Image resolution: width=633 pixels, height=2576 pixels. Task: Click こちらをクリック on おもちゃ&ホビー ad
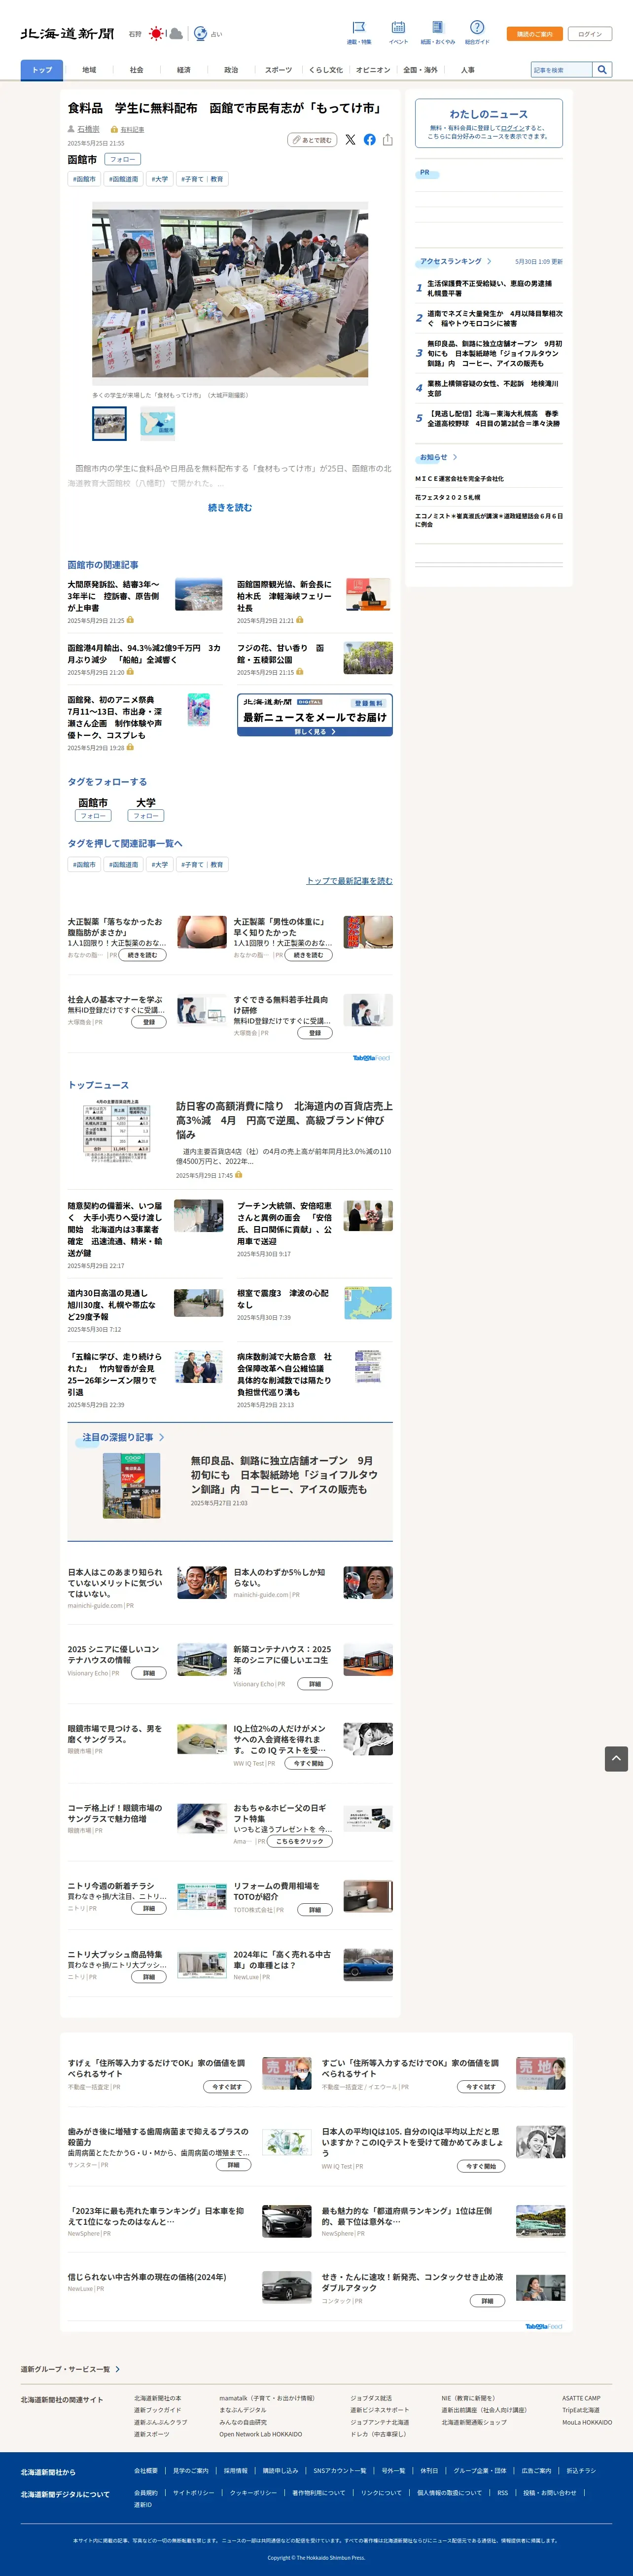pos(300,1841)
